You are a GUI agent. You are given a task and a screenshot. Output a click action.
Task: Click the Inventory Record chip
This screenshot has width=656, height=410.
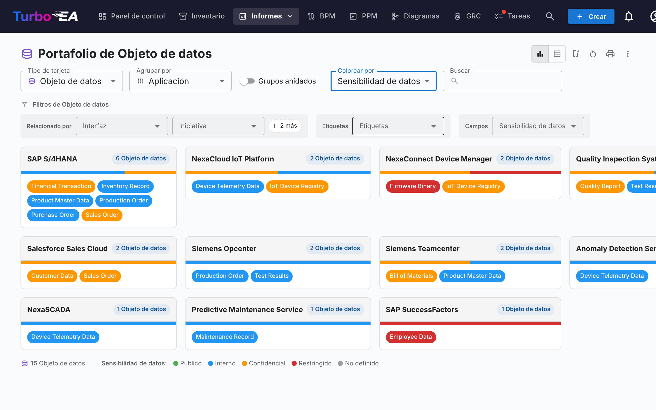coord(125,186)
